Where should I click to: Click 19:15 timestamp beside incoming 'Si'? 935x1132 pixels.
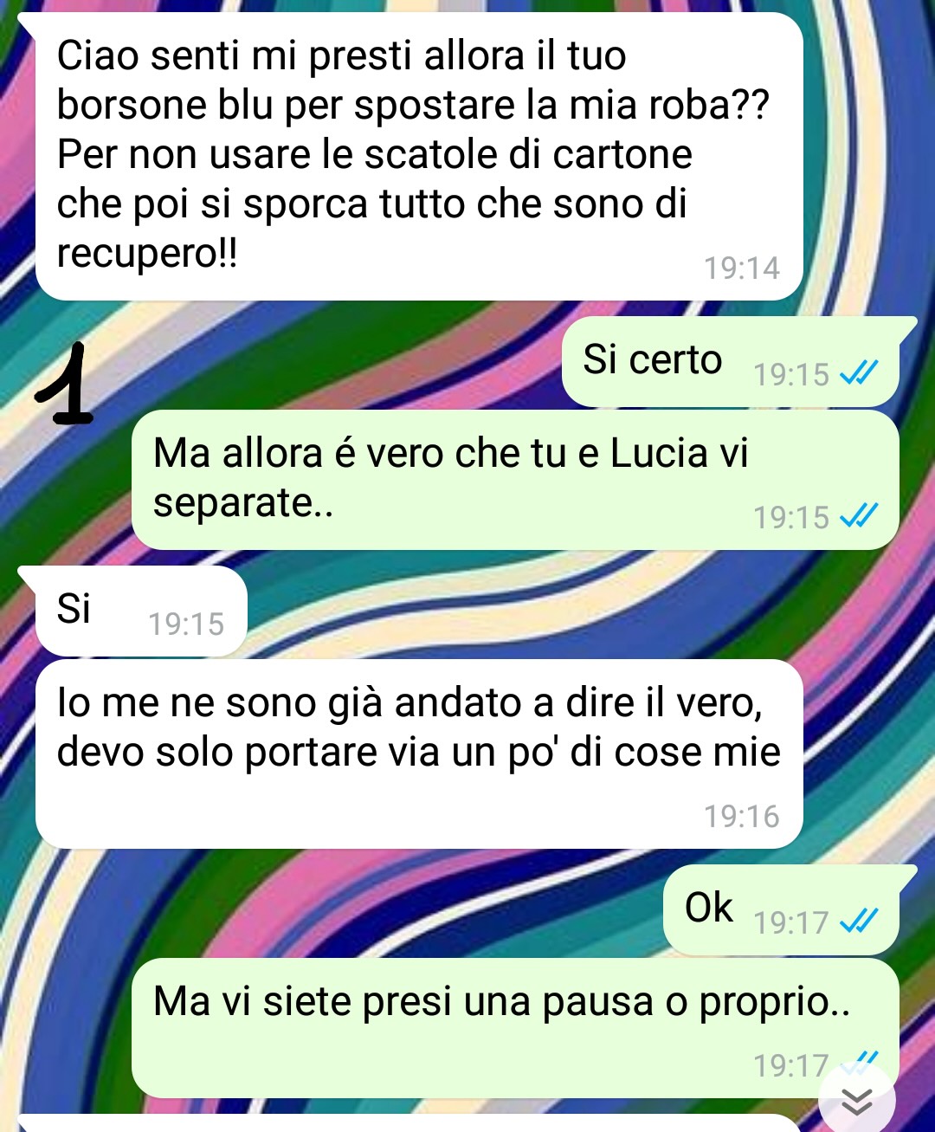click(186, 624)
